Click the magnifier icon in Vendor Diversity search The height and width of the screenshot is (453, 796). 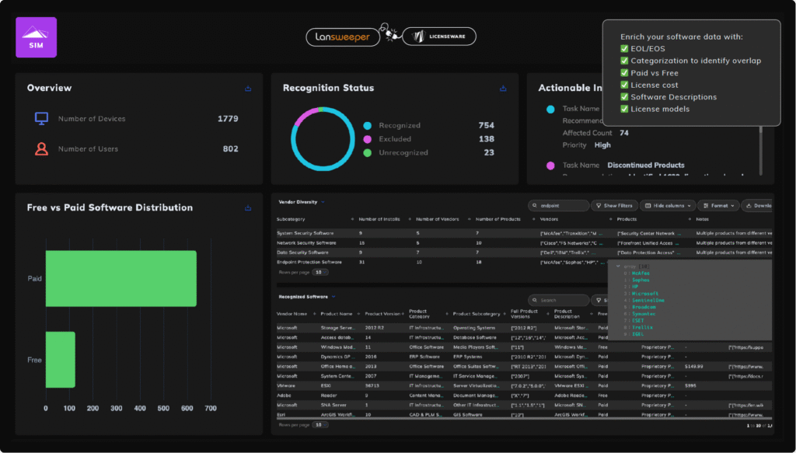coord(535,206)
